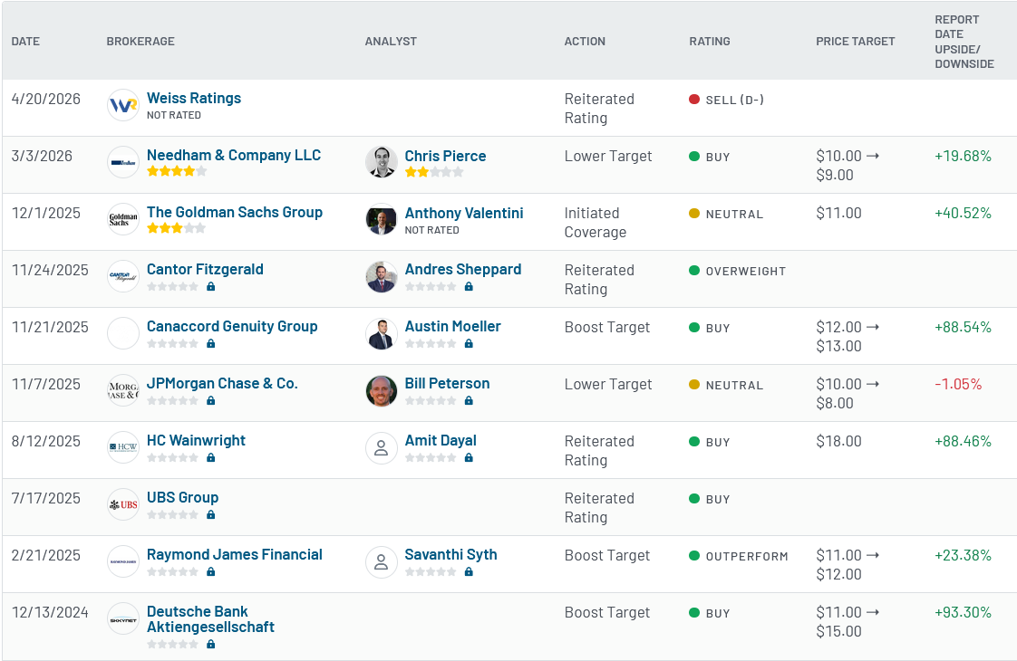1017x661 pixels.
Task: Click the $18.00 price target cell
Action: 838,441
